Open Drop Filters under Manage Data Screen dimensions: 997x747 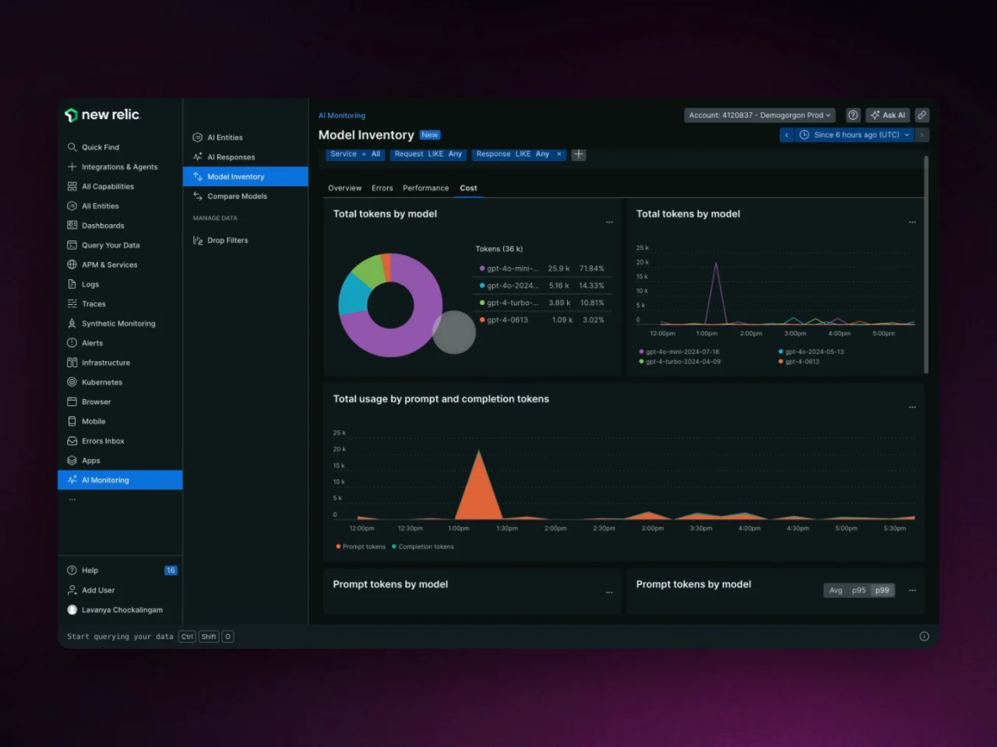point(227,240)
